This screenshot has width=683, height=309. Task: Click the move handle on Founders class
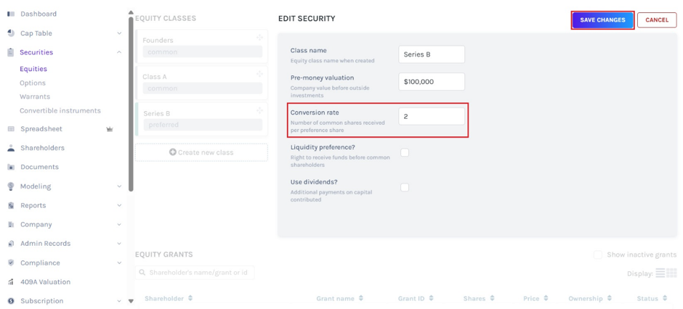259,38
